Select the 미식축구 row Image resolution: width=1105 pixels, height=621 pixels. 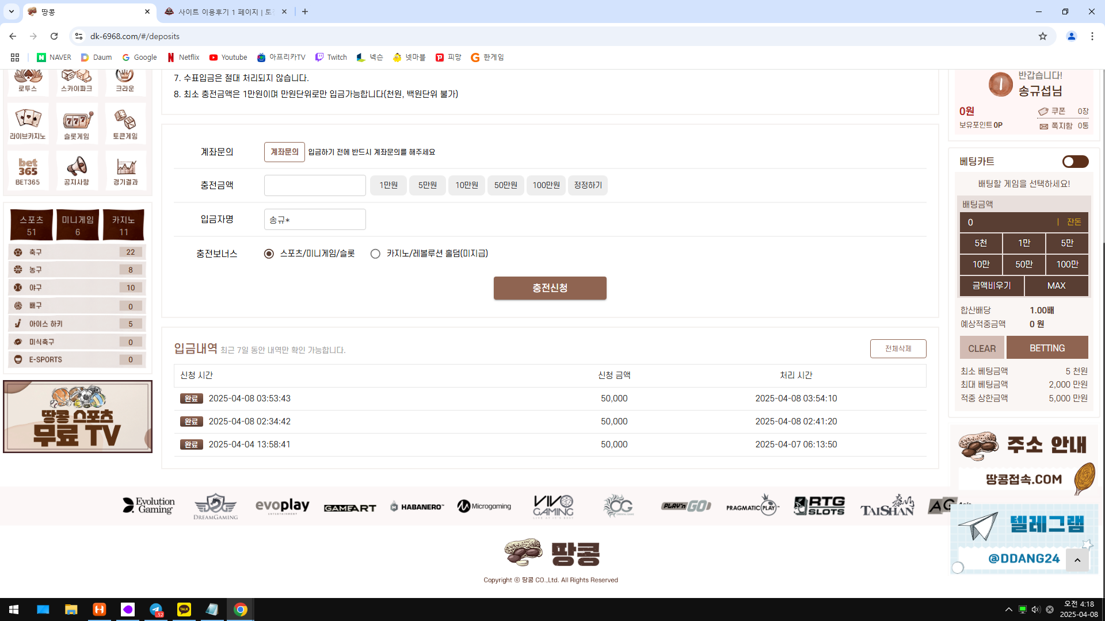77,342
